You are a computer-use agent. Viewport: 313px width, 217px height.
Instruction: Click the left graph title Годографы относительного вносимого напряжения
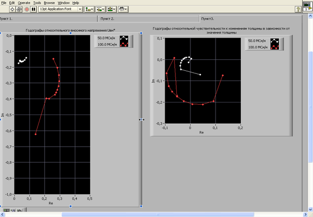70,30
